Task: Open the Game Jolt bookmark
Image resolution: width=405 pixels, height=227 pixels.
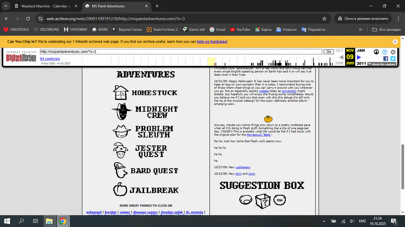Action: click(x=193, y=30)
